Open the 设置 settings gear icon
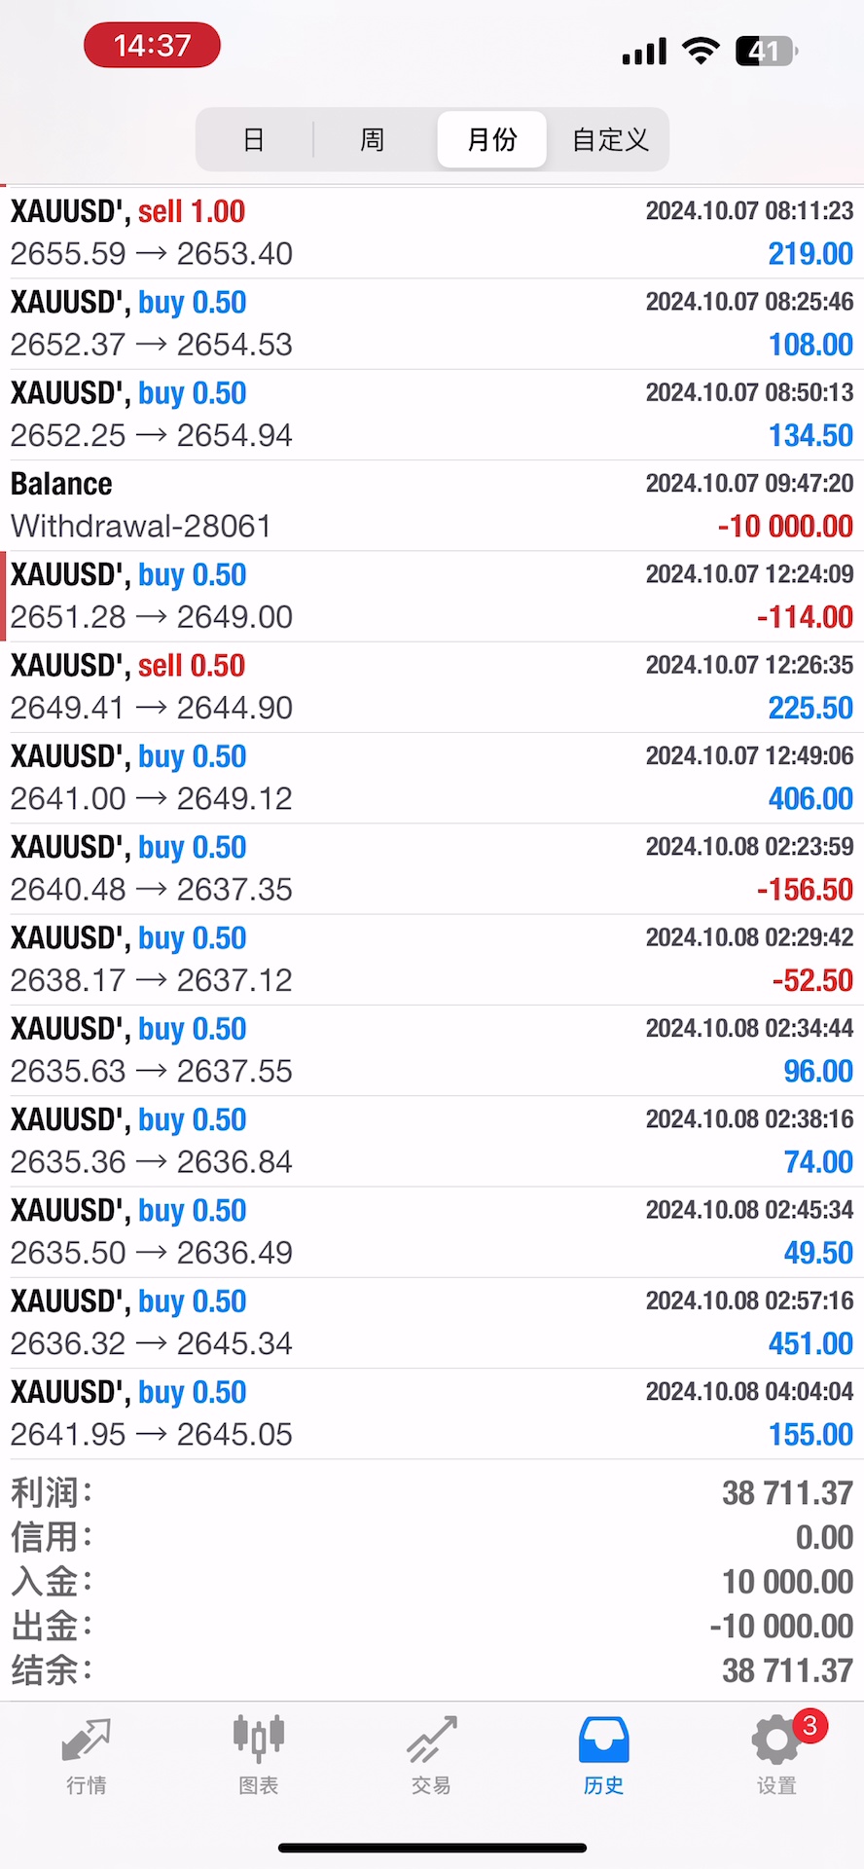Image resolution: width=864 pixels, height=1869 pixels. (774, 1744)
